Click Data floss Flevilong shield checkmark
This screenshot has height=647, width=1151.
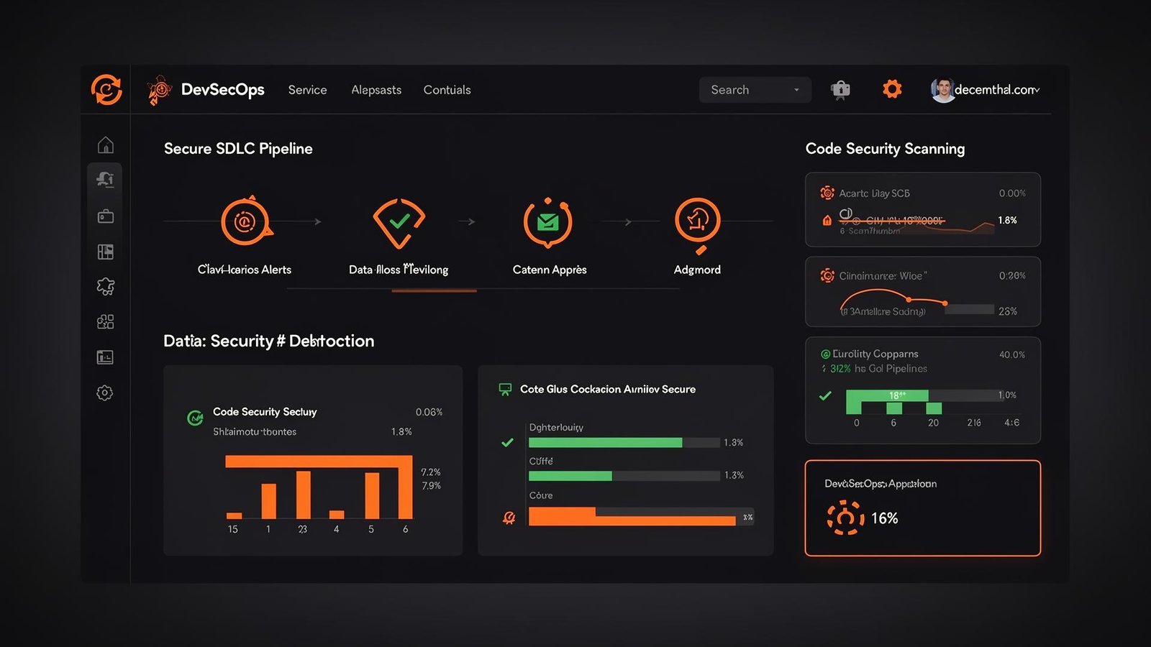click(x=399, y=221)
